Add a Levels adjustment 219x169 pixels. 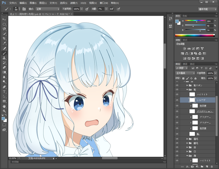tap(189, 49)
